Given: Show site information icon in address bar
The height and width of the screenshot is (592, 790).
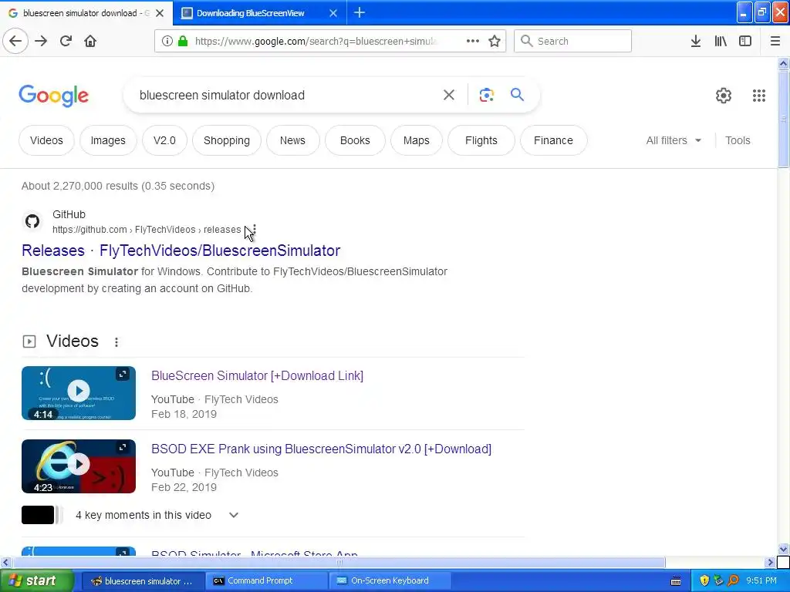Looking at the screenshot, I should coord(167,41).
